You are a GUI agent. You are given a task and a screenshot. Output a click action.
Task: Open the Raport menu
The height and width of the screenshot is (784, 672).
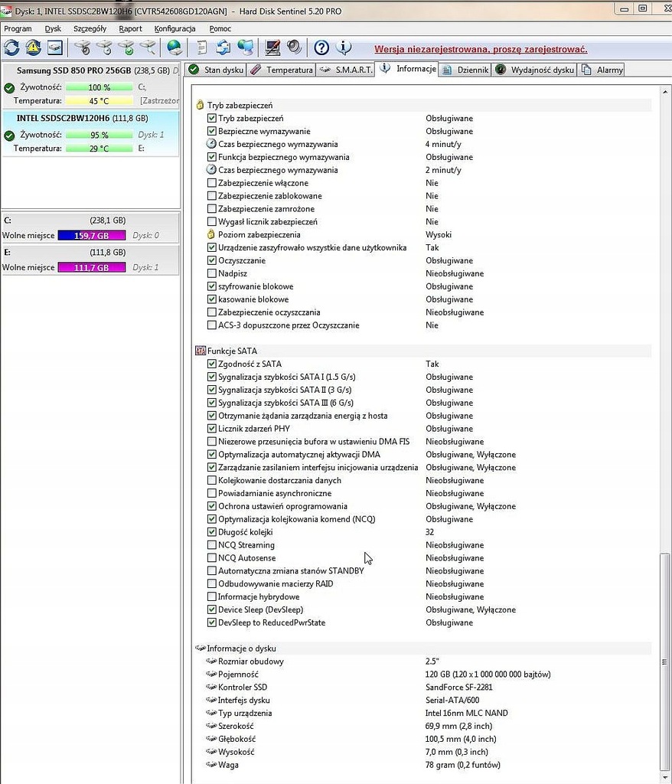(x=131, y=29)
